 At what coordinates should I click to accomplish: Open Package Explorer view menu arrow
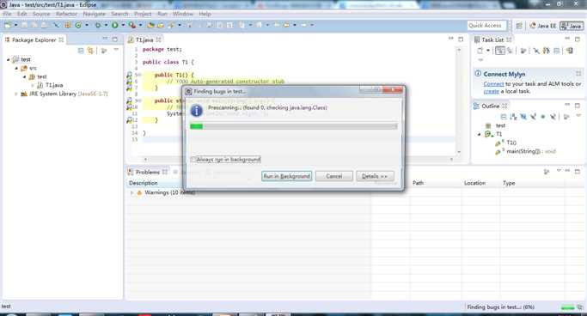[x=116, y=50]
